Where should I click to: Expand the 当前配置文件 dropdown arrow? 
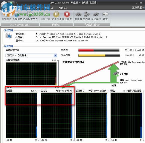click(55, 55)
